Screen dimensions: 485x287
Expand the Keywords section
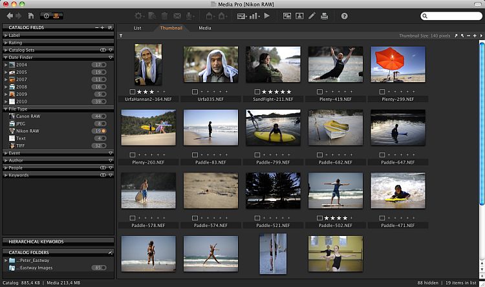[5, 175]
